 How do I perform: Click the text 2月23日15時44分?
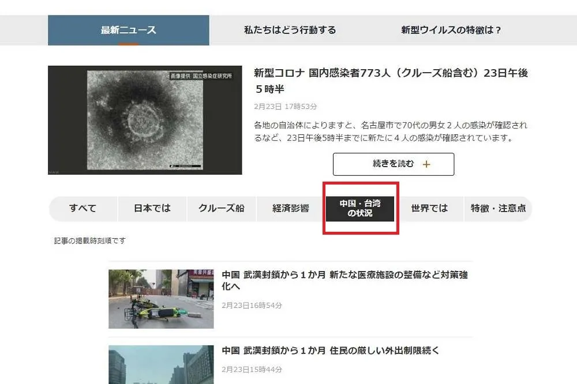point(252,369)
